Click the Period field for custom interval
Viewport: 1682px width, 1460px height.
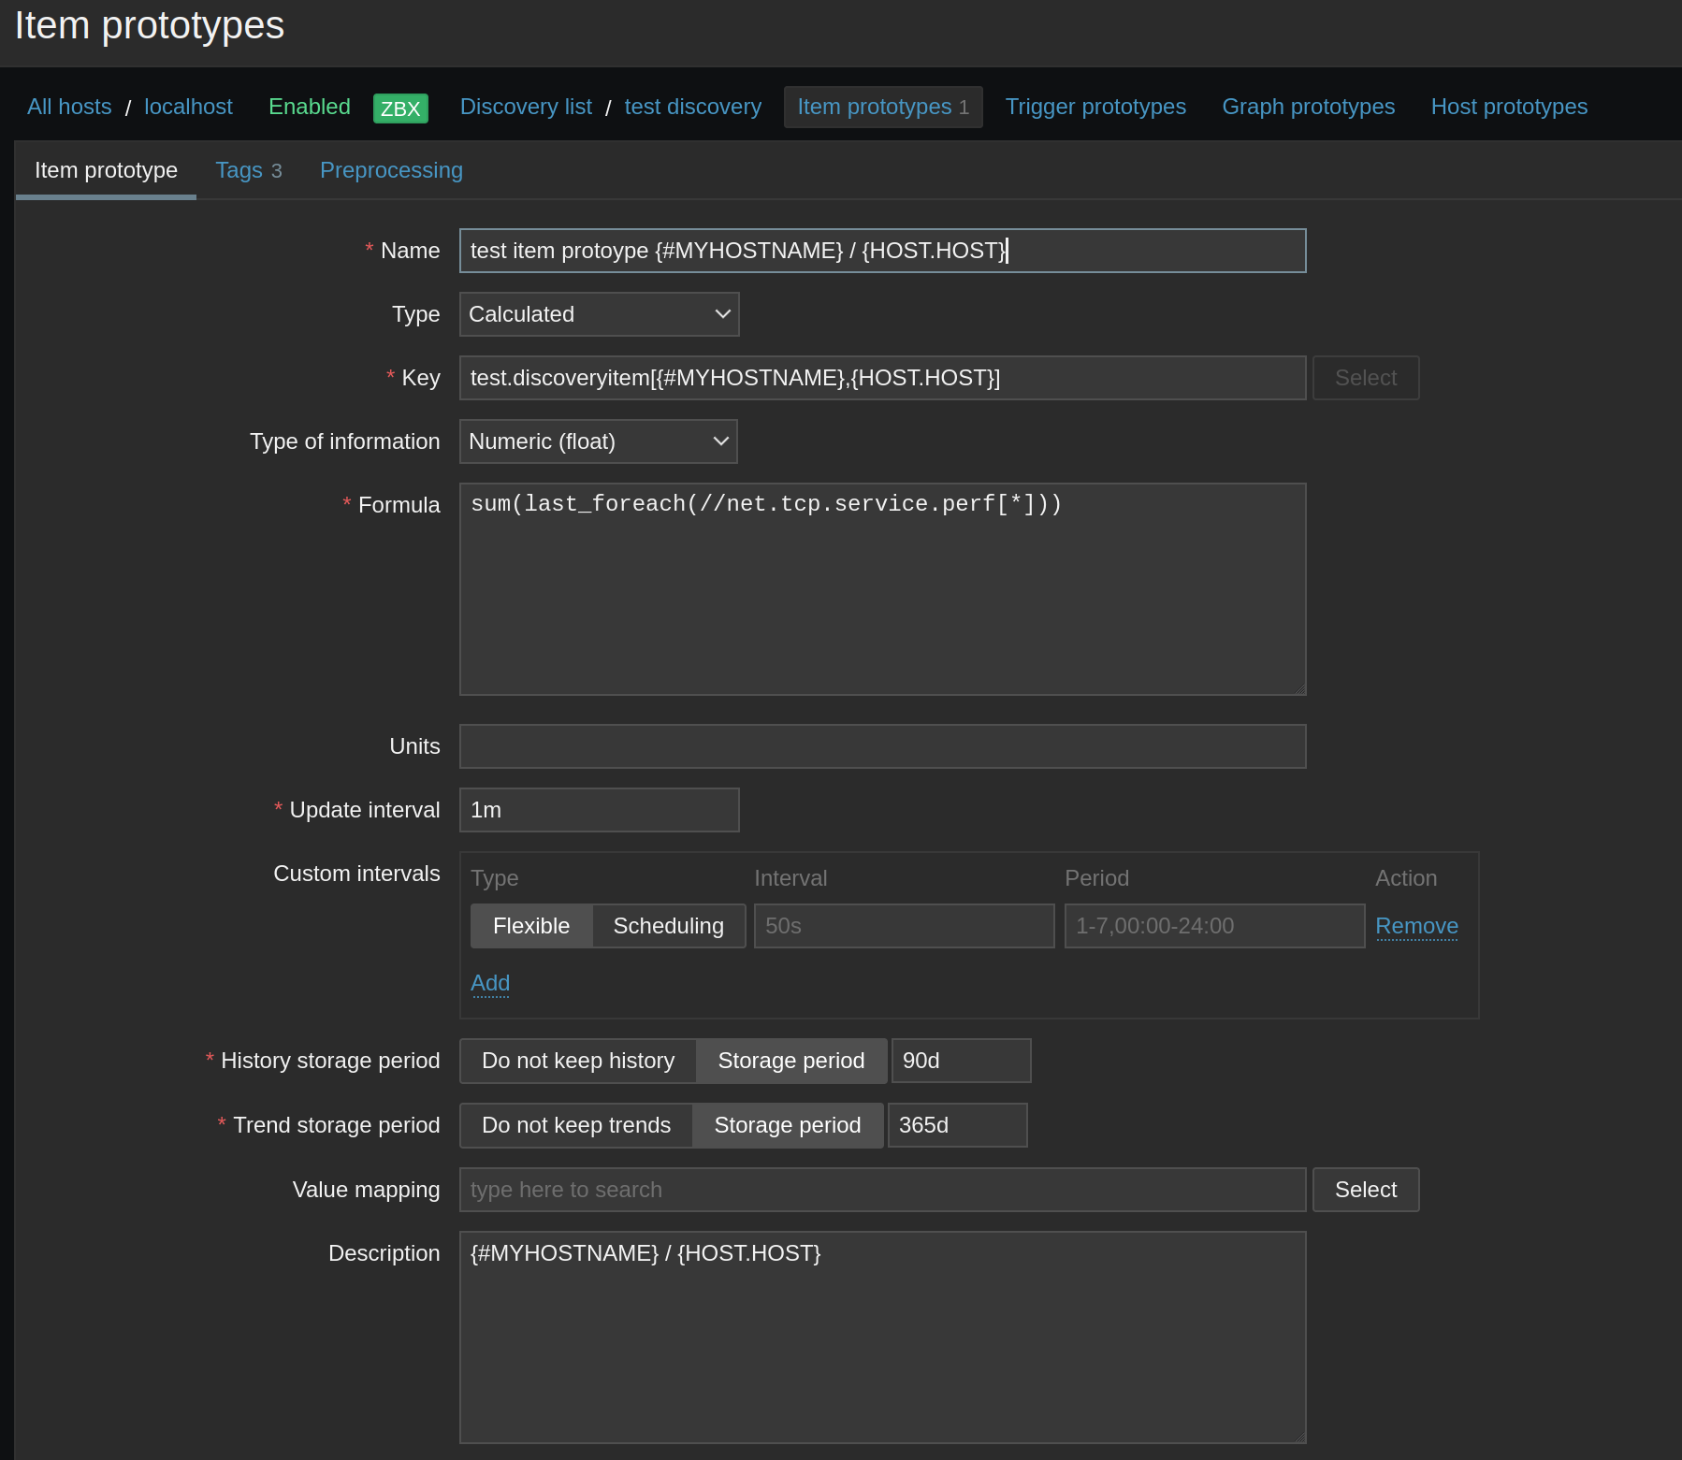click(1215, 926)
